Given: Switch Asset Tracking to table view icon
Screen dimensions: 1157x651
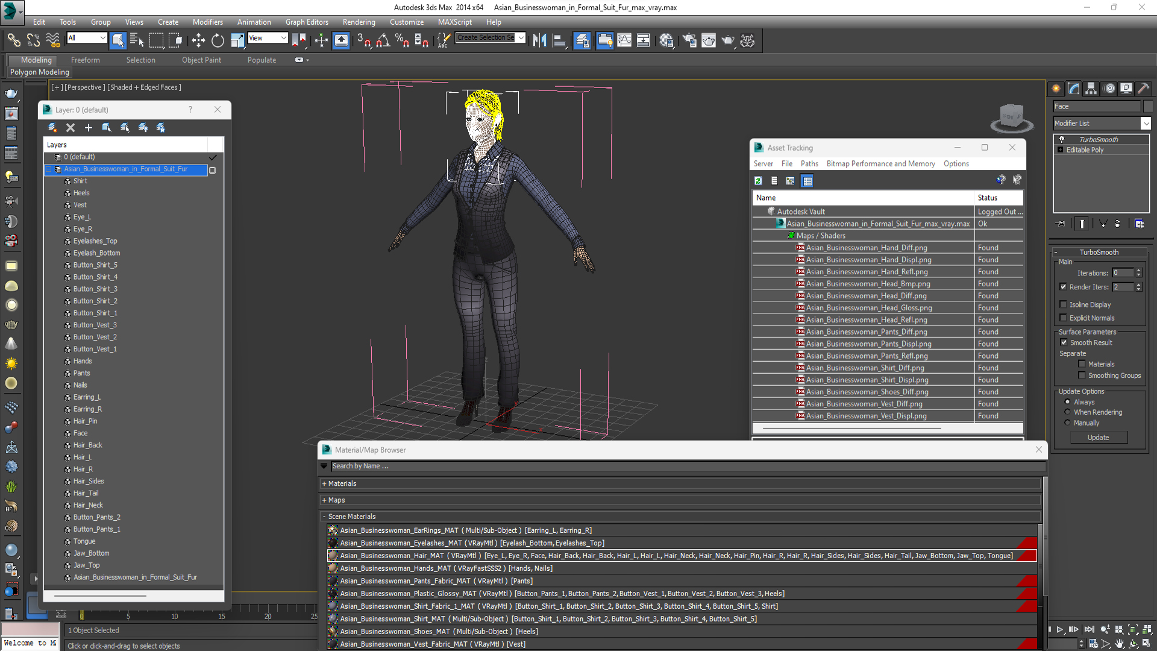Looking at the screenshot, I should tap(807, 180).
